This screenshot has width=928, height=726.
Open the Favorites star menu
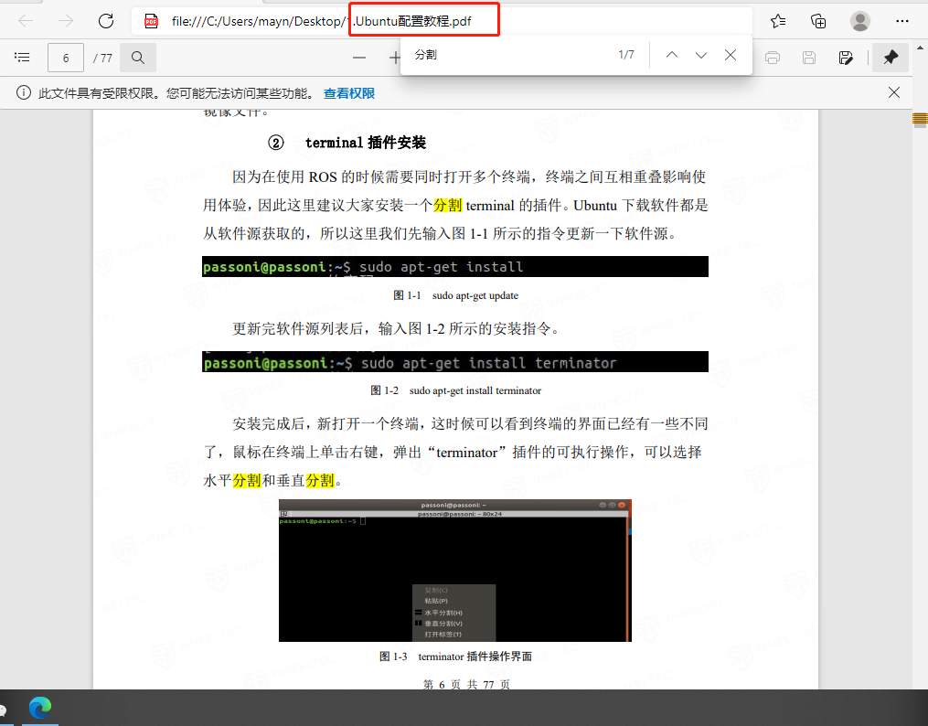point(778,21)
